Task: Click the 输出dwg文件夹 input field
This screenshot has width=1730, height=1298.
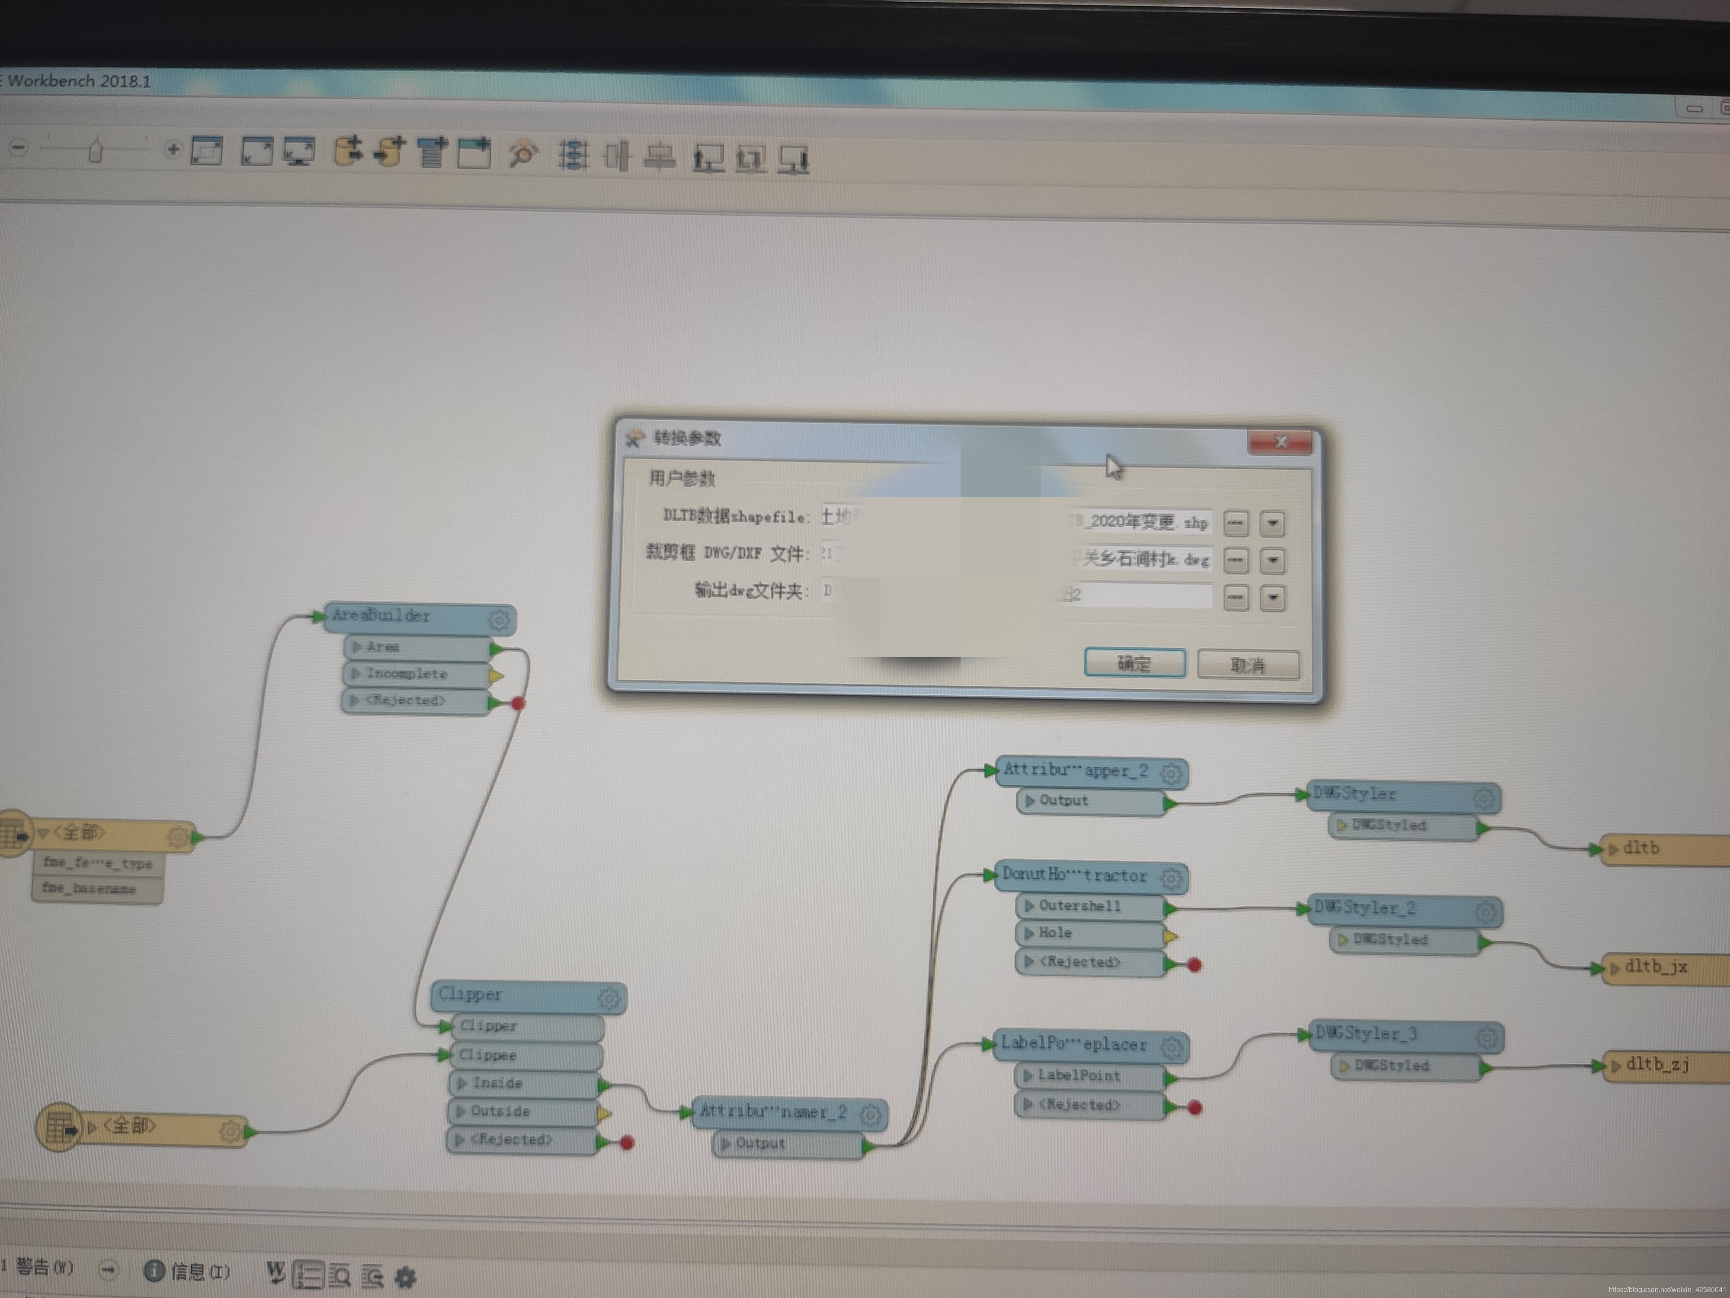Action: pyautogui.click(x=1017, y=594)
